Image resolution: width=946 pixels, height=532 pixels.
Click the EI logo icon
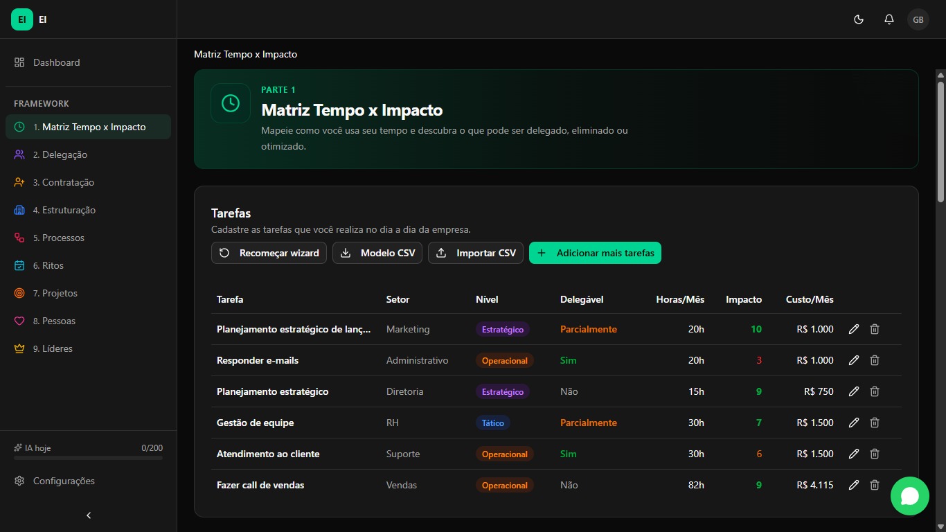pos(22,19)
